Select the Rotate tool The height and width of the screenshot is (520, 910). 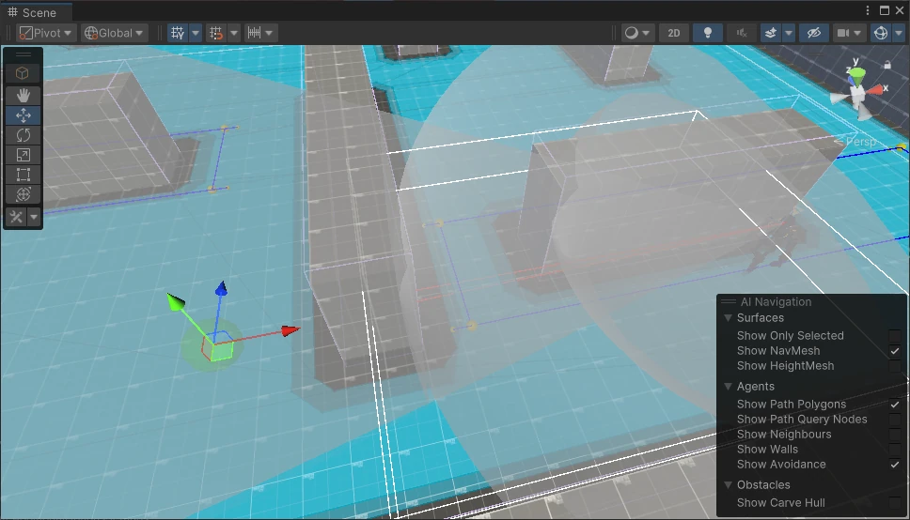pyautogui.click(x=24, y=135)
